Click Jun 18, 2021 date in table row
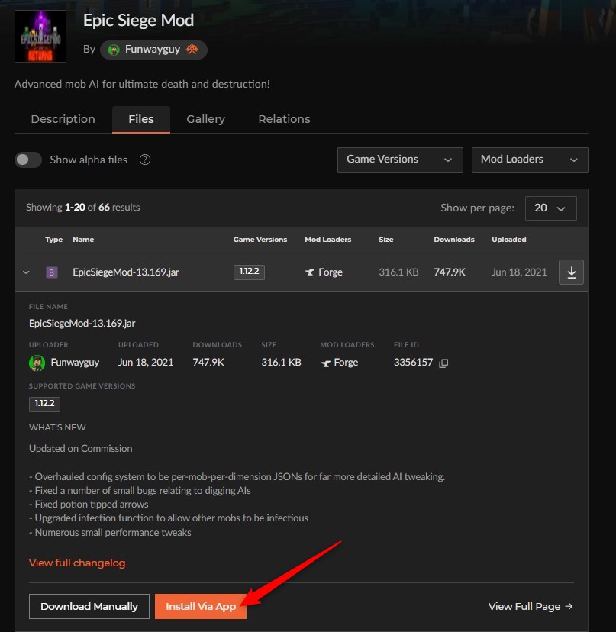 [519, 272]
